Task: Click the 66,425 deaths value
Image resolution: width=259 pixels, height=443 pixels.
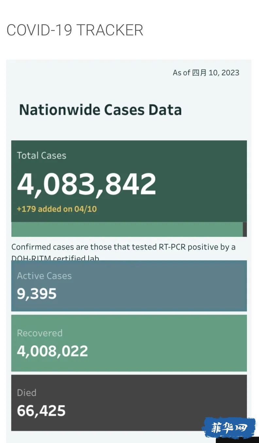Action: tap(41, 411)
